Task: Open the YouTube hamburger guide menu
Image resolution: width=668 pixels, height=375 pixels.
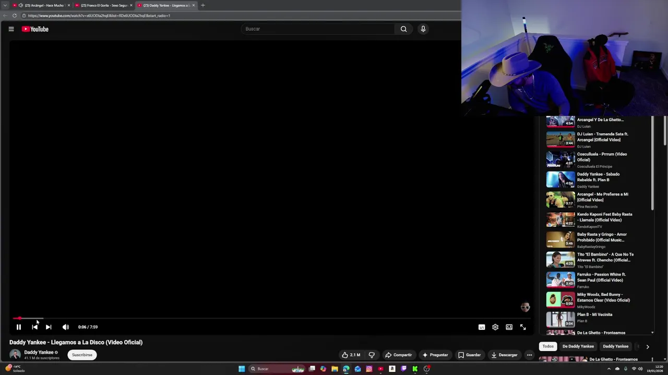Action: 11,29
